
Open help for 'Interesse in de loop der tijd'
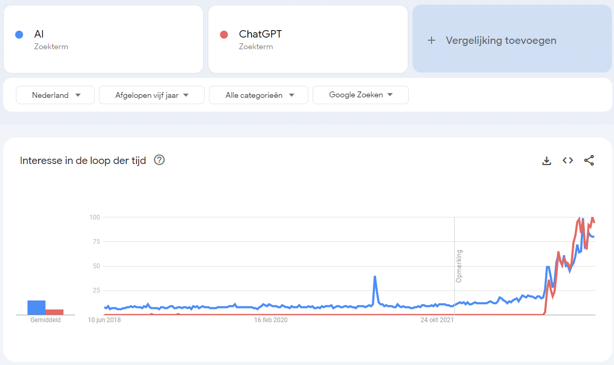159,160
